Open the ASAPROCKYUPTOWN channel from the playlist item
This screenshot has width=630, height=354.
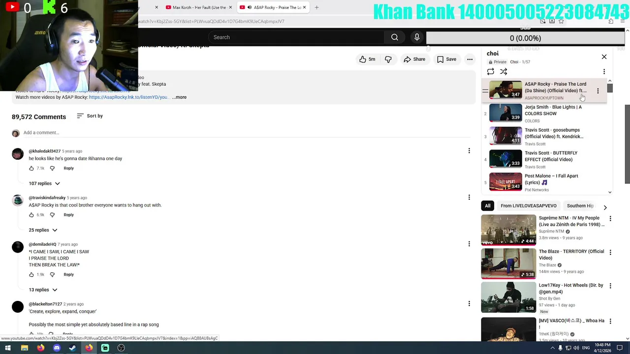544,98
